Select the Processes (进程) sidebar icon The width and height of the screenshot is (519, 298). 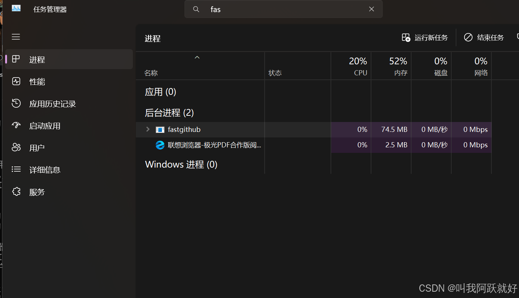pyautogui.click(x=16, y=59)
